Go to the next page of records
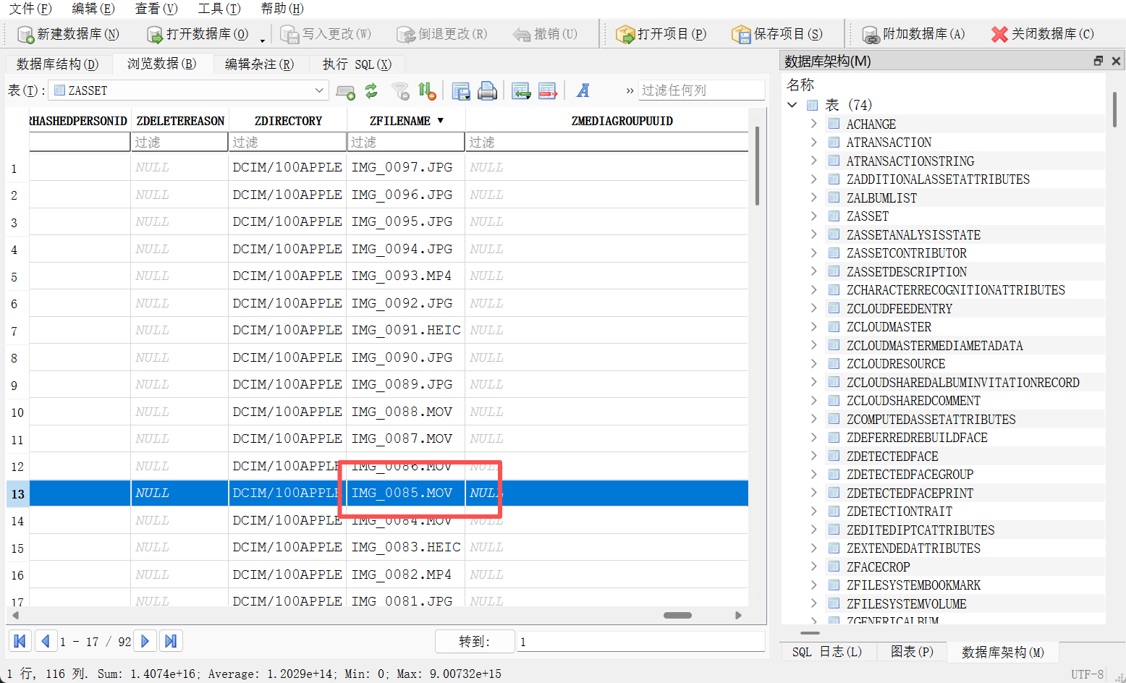This screenshot has width=1126, height=683. tap(145, 641)
